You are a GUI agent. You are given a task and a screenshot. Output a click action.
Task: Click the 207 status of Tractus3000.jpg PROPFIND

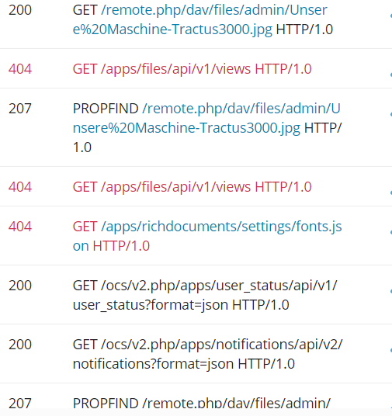20,109
